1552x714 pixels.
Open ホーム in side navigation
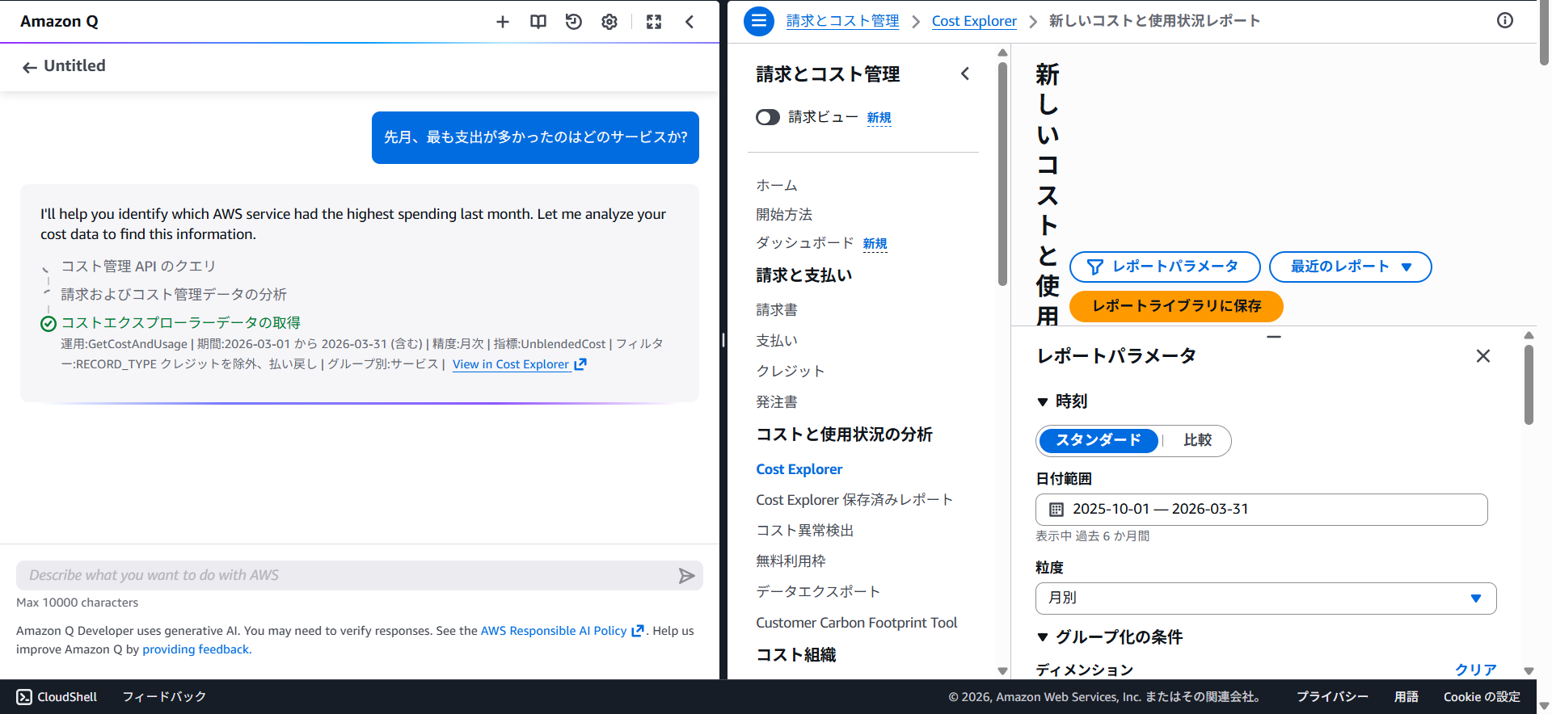777,186
